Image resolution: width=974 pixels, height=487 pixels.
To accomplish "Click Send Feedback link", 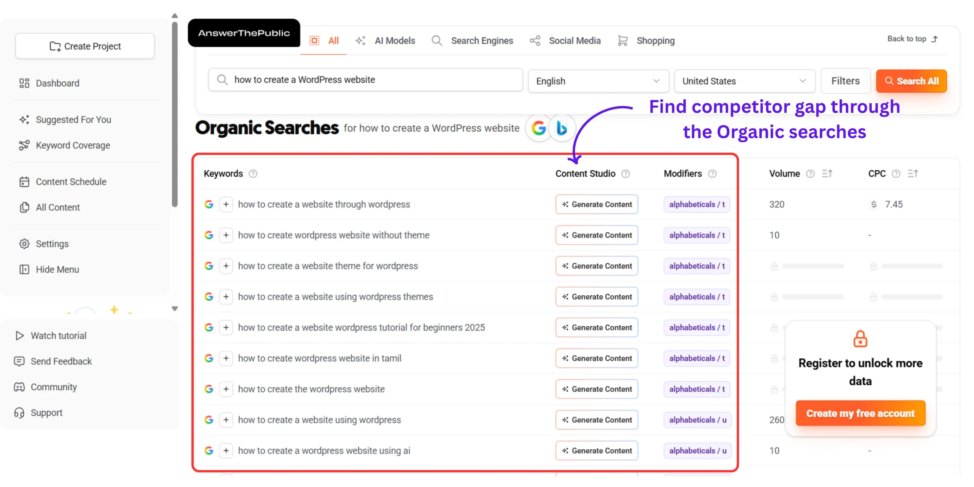I will click(x=53, y=361).
